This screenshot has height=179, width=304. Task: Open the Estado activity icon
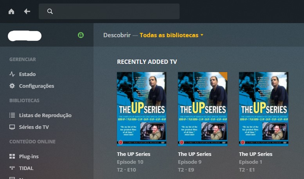point(12,74)
